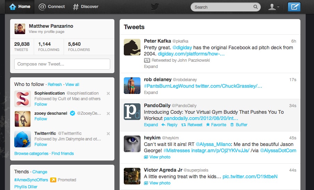The width and height of the screenshot is (314, 190).
Task: Click zooey deschanel's verified badge
Action: 72,113
